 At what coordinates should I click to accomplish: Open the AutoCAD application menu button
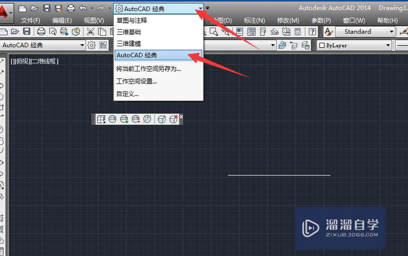click(x=6, y=12)
